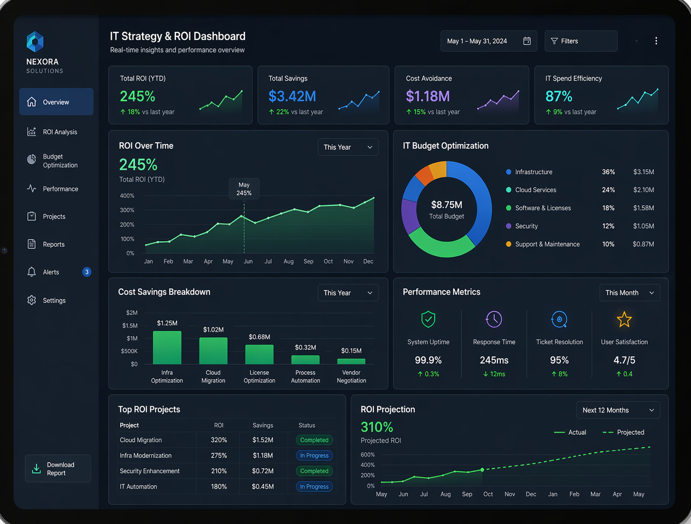The width and height of the screenshot is (691, 524).
Task: Click the Response Time clock icon
Action: click(494, 319)
